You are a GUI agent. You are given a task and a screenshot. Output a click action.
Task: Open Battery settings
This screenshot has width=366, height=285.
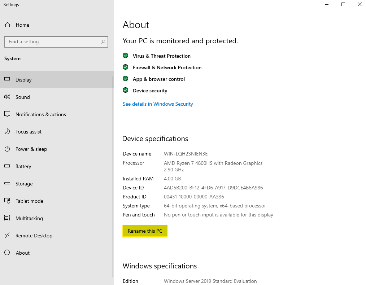click(56, 166)
